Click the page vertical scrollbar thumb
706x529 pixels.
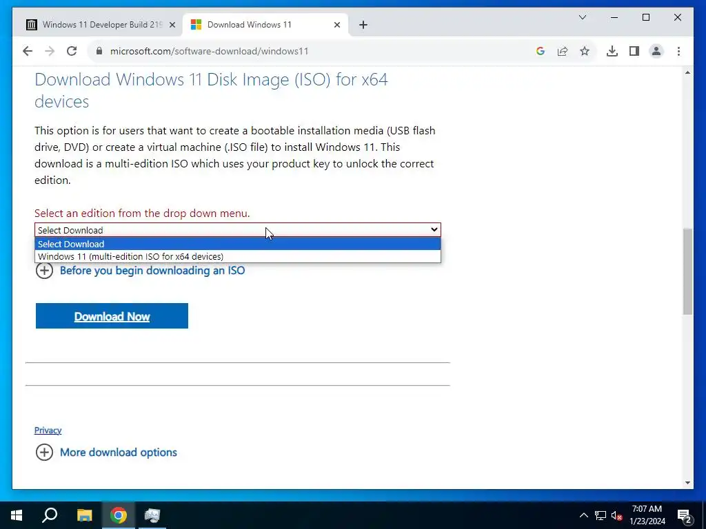click(687, 271)
